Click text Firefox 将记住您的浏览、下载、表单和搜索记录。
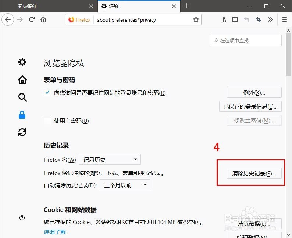This screenshot has height=238, width=292. pyautogui.click(x=104, y=173)
